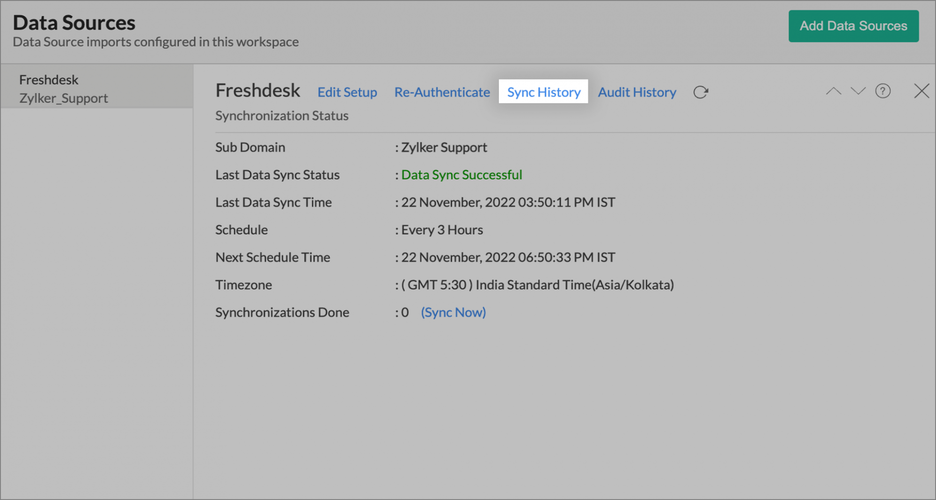Click the Edit Setup link
The height and width of the screenshot is (500, 936).
click(x=347, y=92)
